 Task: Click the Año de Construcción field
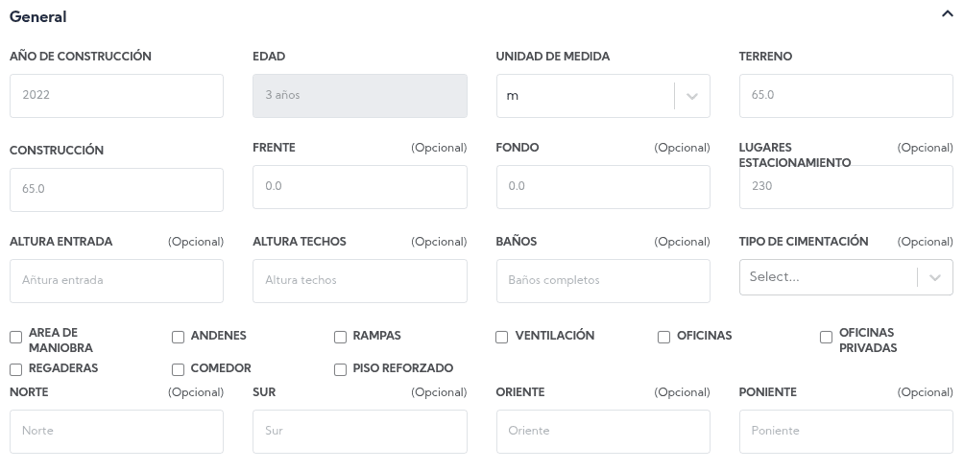(116, 96)
